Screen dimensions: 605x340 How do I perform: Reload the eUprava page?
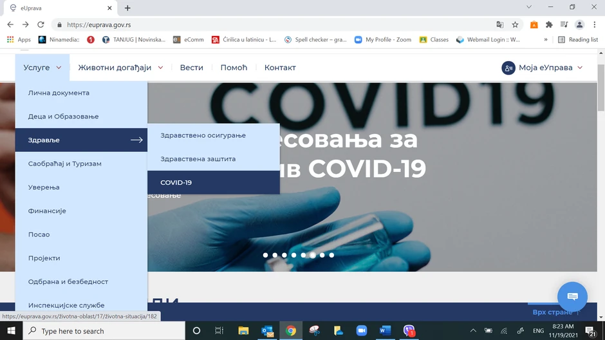pyautogui.click(x=41, y=24)
